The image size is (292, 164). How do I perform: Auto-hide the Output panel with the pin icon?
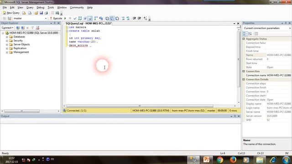pos(235,116)
